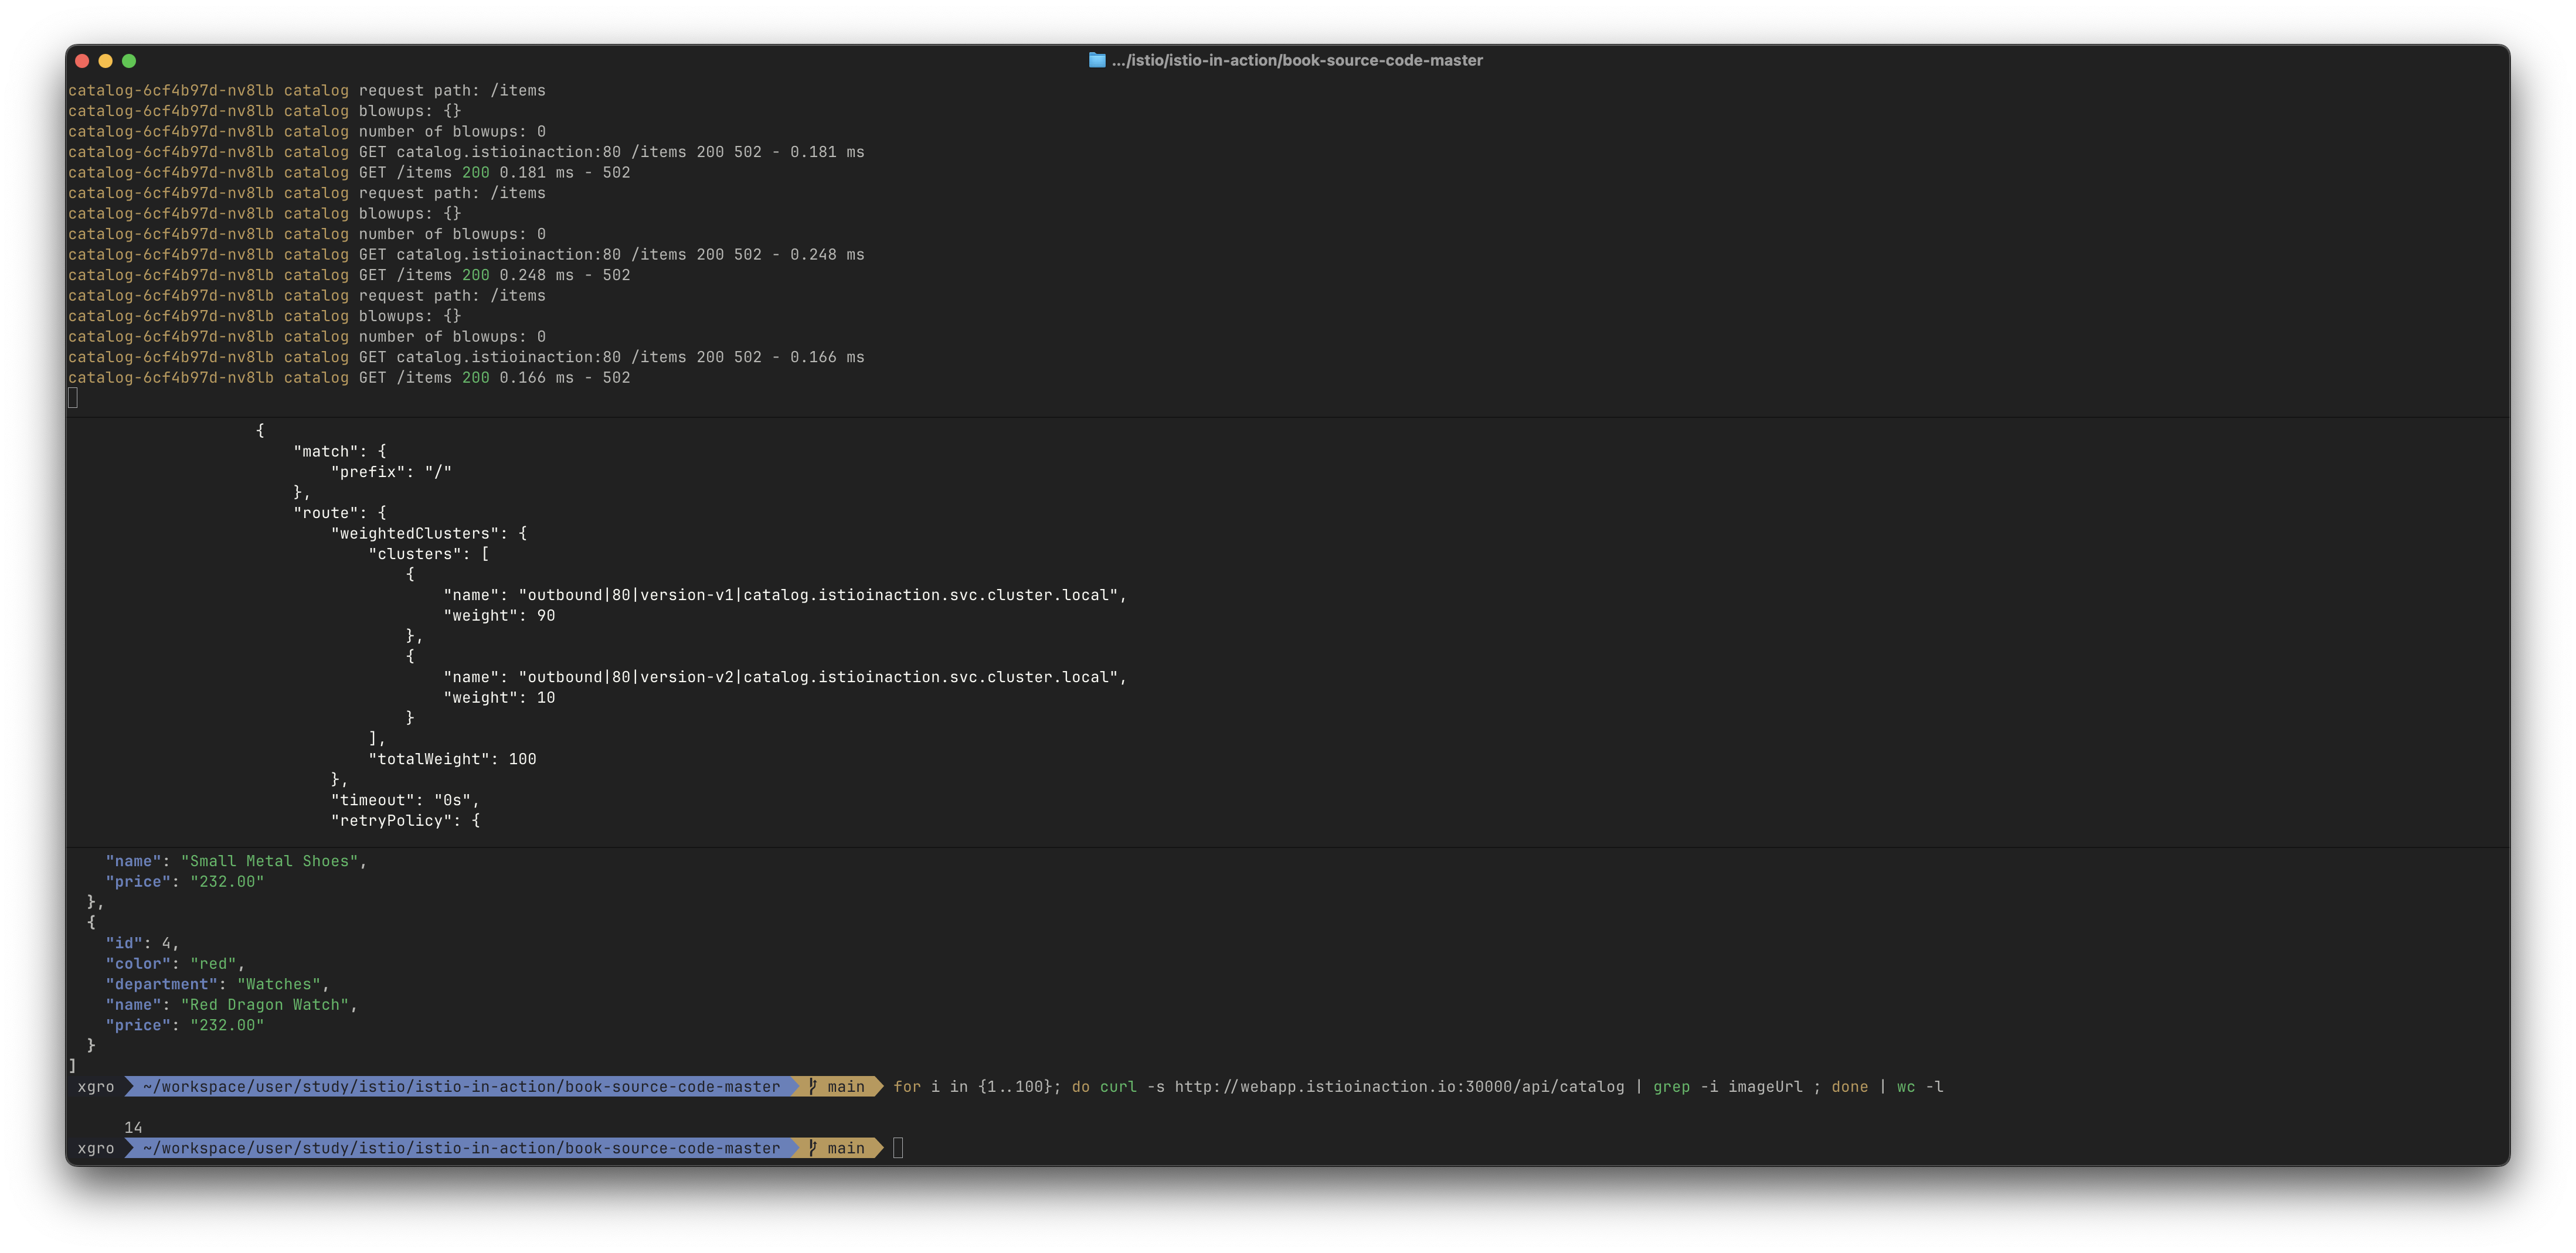The height and width of the screenshot is (1253, 2576).
Task: Click the "wc -l" command part
Action: pyautogui.click(x=1920, y=1087)
